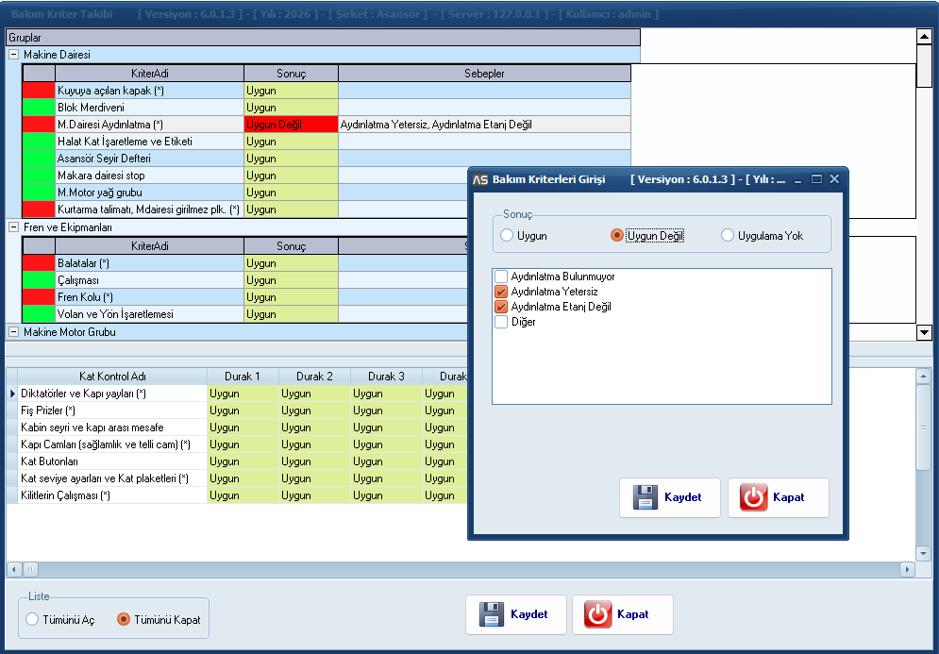Minimize the Bakım Kriterleri Girişi dialog

(x=798, y=179)
